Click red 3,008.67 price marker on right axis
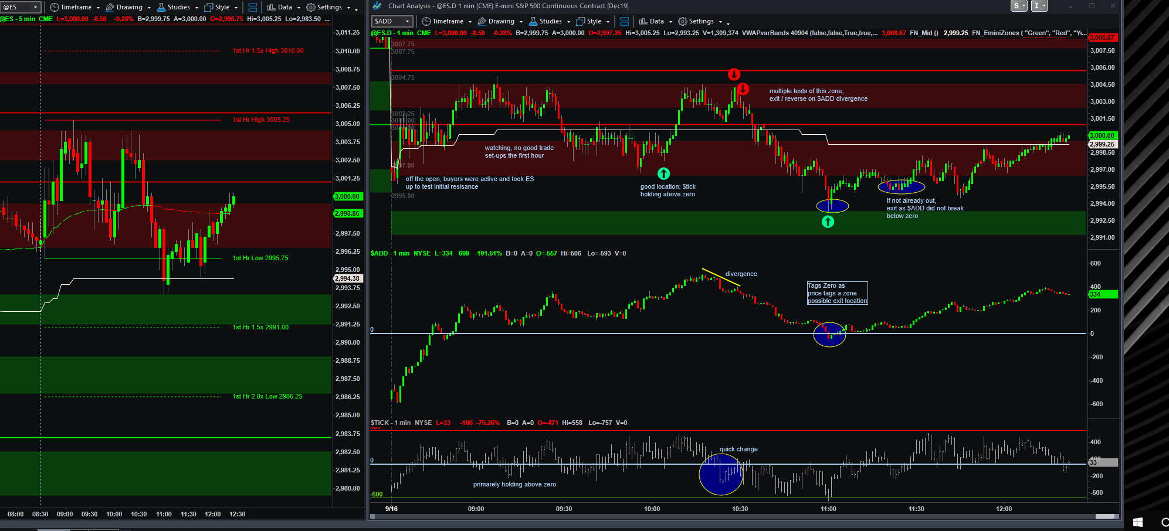Viewport: 1169px width, 531px height. (x=1103, y=38)
